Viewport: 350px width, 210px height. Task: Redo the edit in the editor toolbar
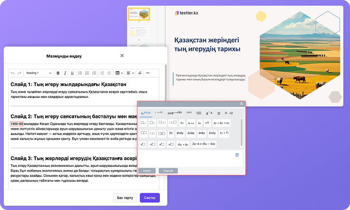tap(19, 73)
